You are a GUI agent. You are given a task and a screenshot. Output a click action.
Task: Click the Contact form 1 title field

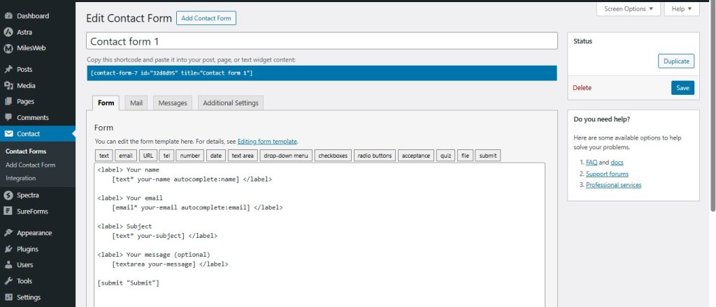point(322,41)
